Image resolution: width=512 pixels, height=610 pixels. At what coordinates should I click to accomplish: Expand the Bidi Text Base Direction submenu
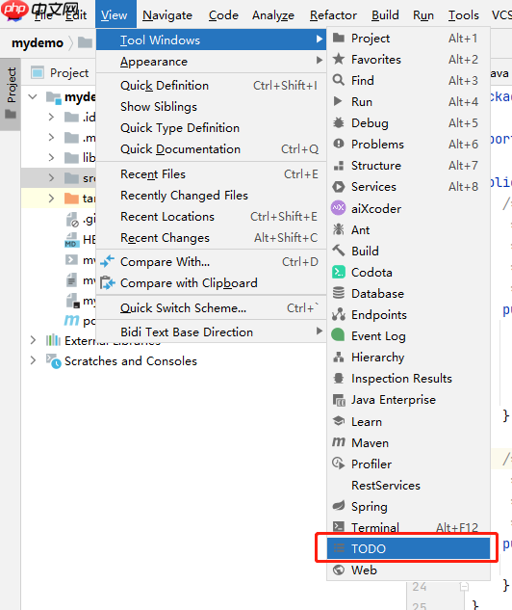319,332
